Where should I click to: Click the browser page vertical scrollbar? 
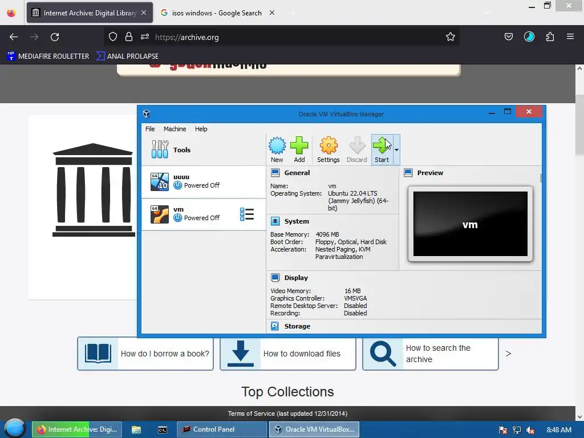click(579, 125)
